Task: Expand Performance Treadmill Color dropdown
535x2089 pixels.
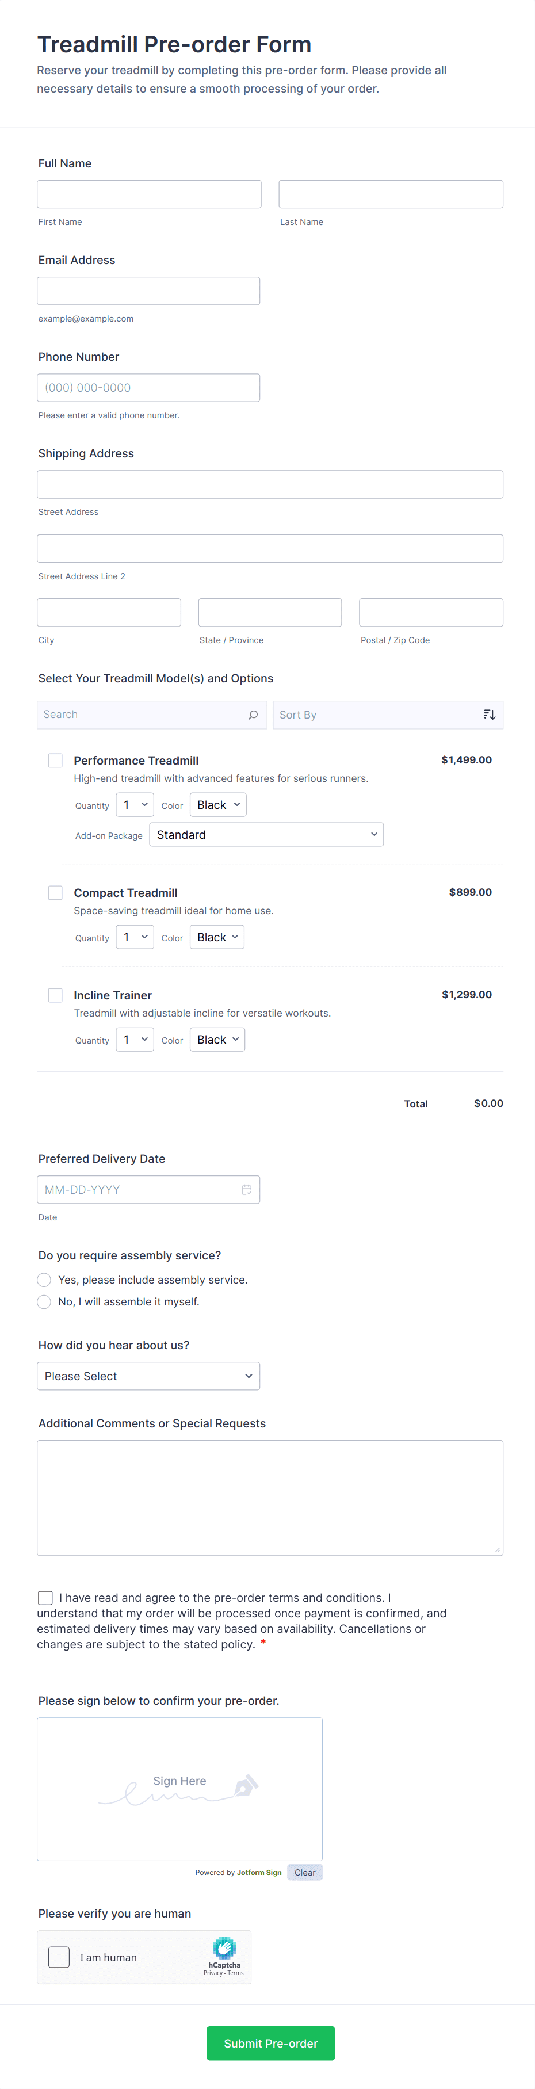Action: click(x=218, y=805)
